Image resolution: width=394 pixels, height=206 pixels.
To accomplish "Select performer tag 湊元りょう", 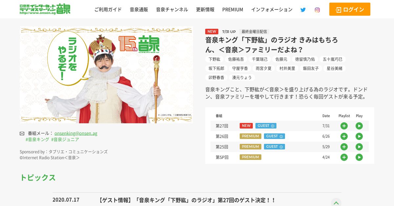I will click(242, 77).
